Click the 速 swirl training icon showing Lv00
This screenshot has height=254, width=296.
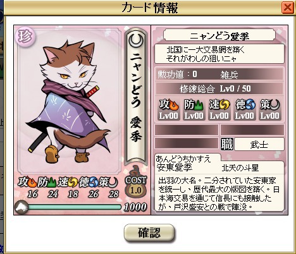pyautogui.click(x=219, y=109)
